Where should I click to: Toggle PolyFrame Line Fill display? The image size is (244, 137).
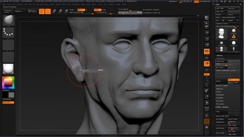coord(207,109)
